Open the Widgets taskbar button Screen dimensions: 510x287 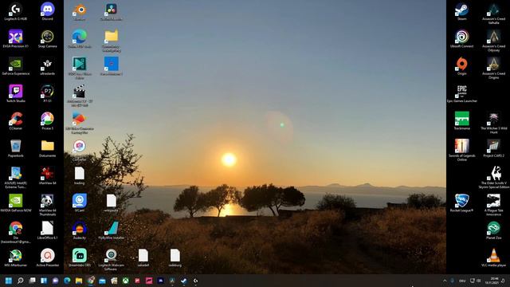44,281
